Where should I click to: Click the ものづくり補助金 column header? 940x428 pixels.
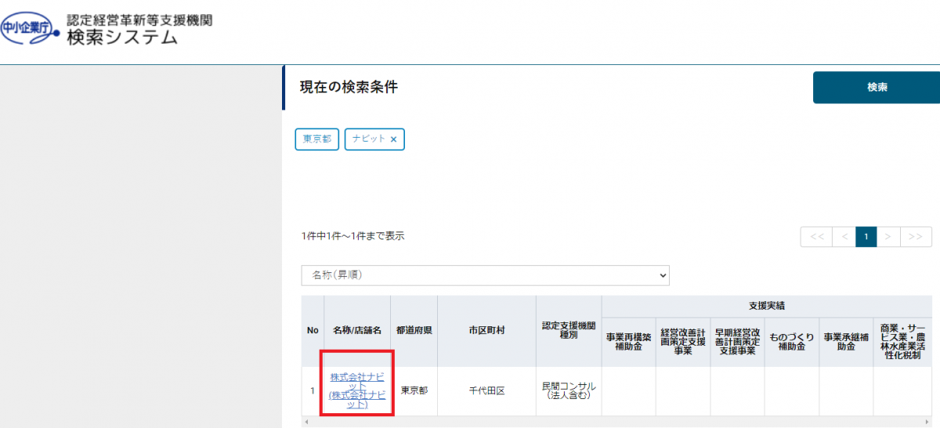pos(791,342)
